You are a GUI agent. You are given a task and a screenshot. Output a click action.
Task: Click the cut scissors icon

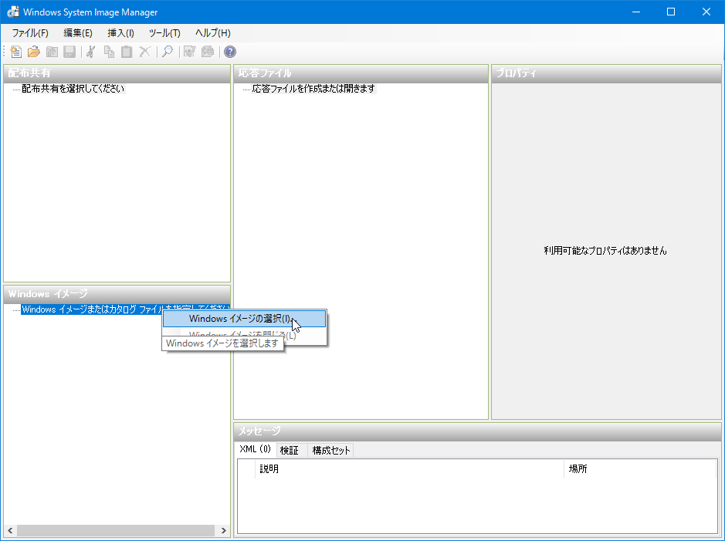click(x=91, y=52)
